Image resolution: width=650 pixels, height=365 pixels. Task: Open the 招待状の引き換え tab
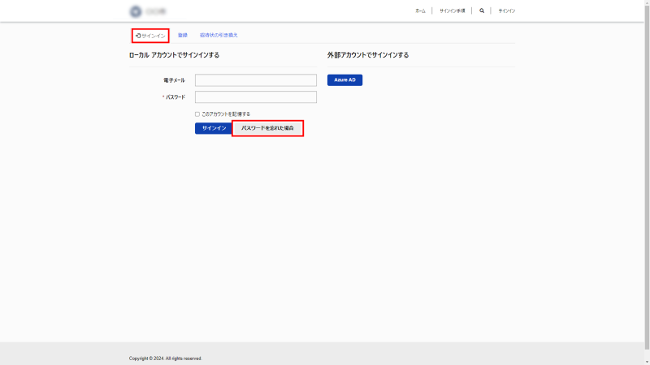pos(219,36)
